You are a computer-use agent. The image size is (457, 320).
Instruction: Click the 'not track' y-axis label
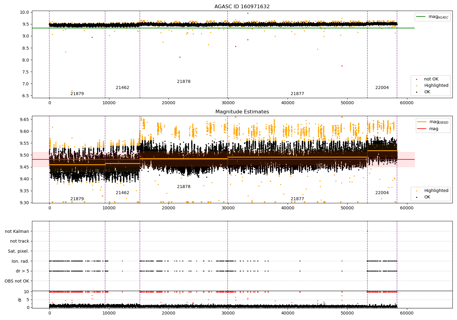pos(19,241)
